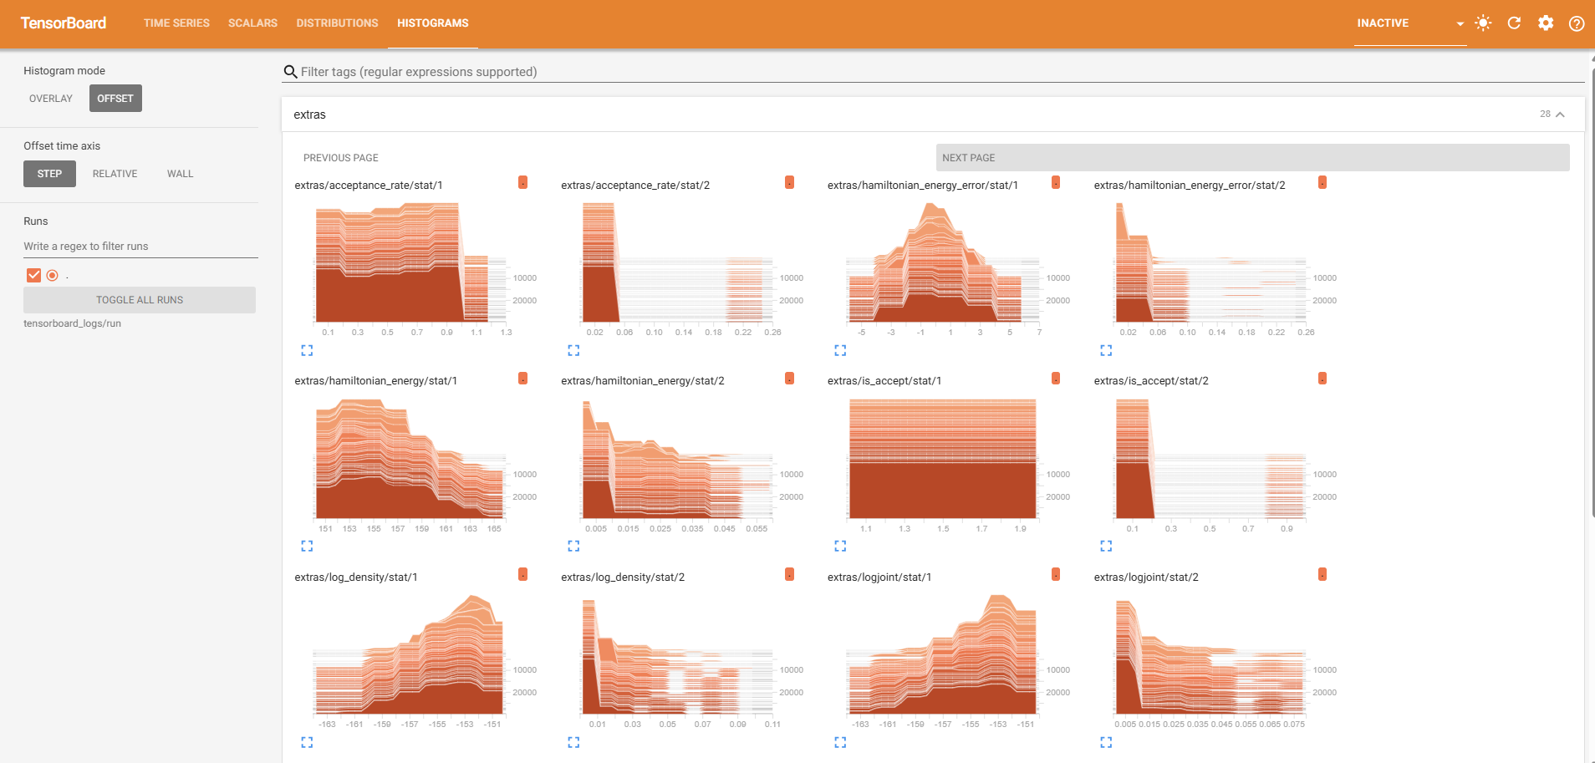This screenshot has width=1595, height=763.
Task: Collapse the extras category section
Action: [1560, 114]
